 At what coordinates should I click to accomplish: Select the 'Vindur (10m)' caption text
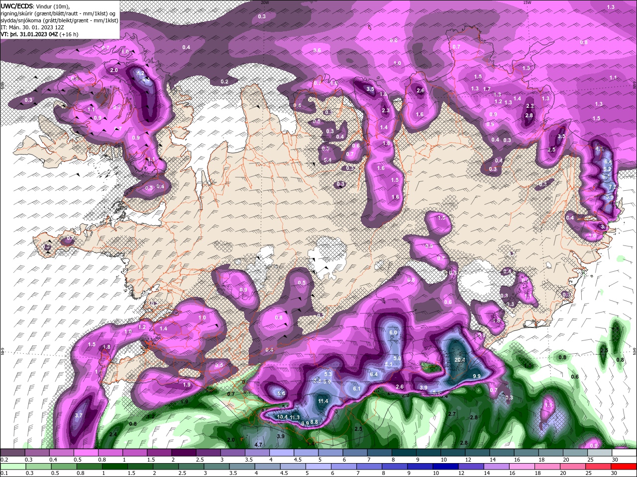click(53, 6)
